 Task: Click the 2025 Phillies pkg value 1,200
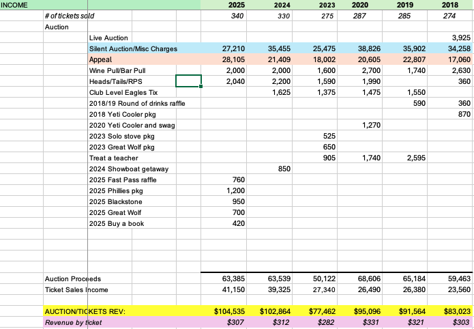pyautogui.click(x=235, y=190)
